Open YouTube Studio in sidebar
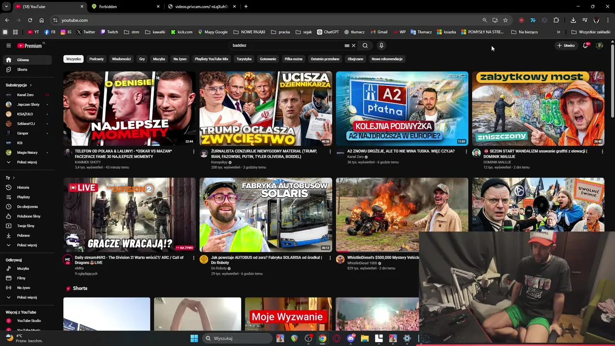This screenshot has height=346, width=615. click(27, 321)
